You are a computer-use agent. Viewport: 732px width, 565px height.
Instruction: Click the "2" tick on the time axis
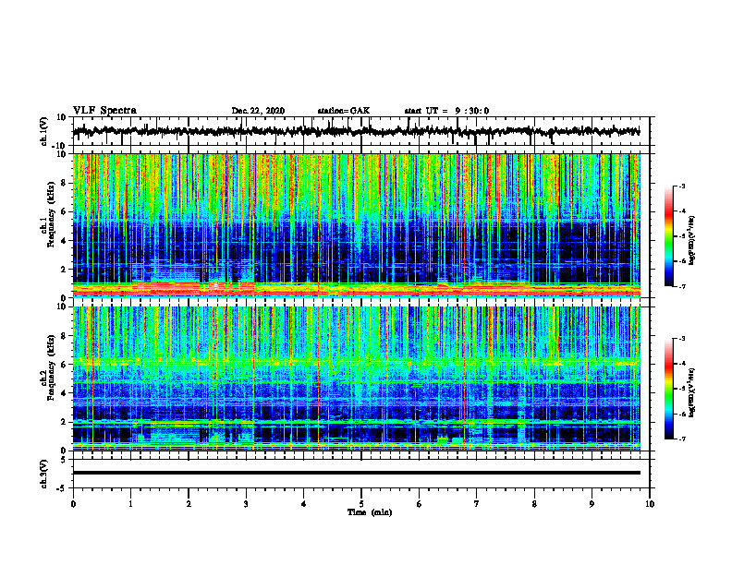tap(189, 504)
